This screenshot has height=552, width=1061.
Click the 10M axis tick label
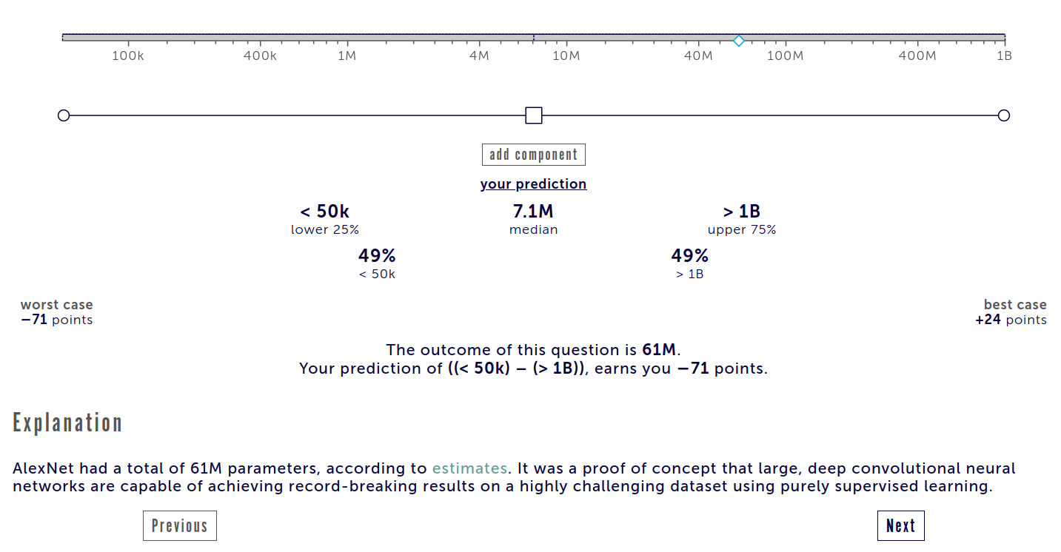566,56
